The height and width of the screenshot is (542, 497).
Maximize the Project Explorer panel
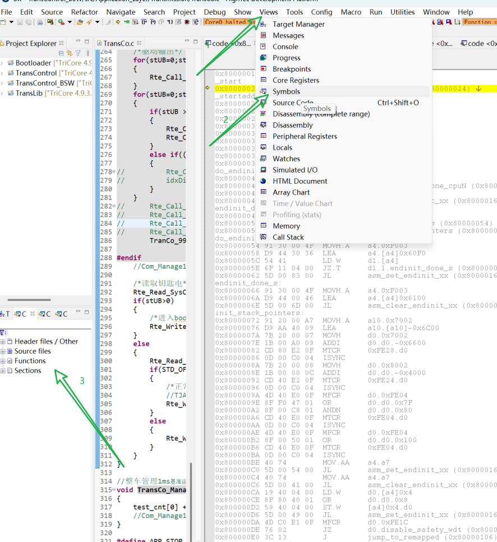pyautogui.click(x=87, y=41)
